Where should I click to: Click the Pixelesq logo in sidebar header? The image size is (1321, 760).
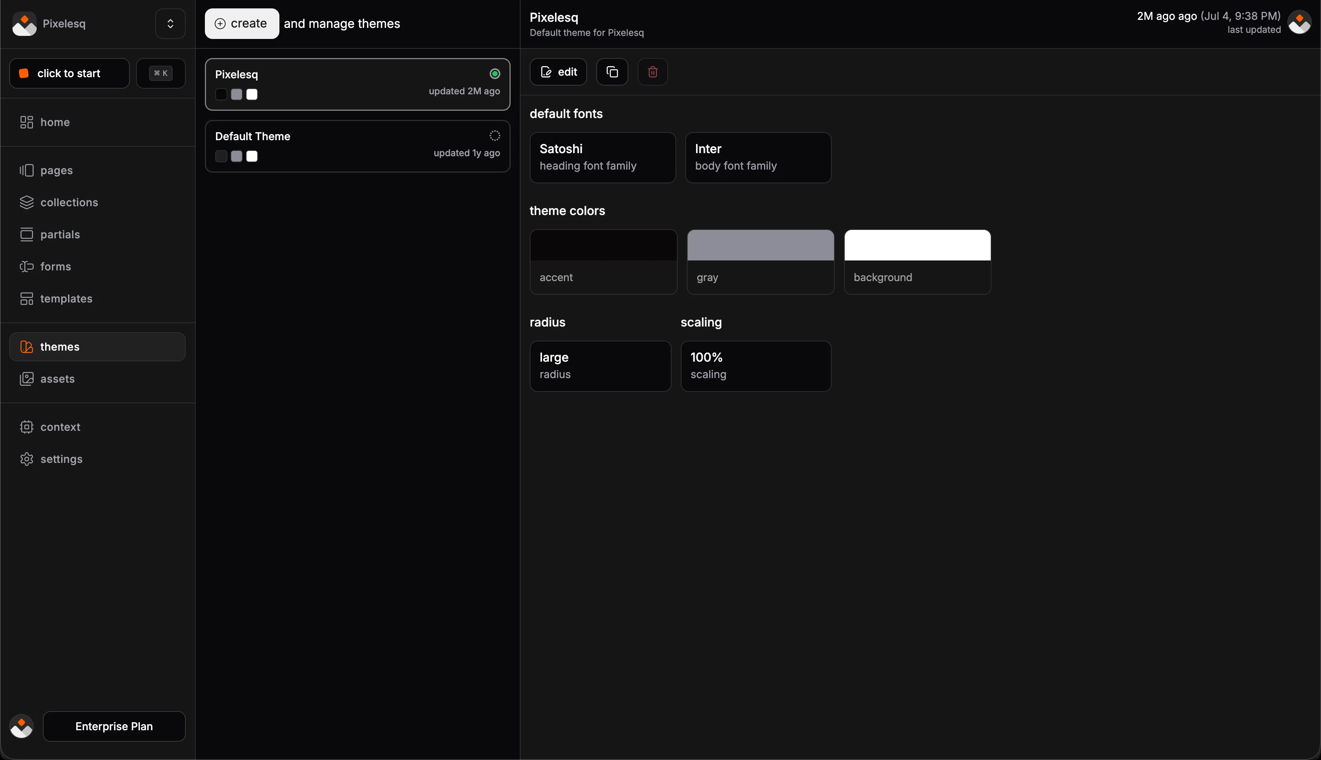(24, 24)
